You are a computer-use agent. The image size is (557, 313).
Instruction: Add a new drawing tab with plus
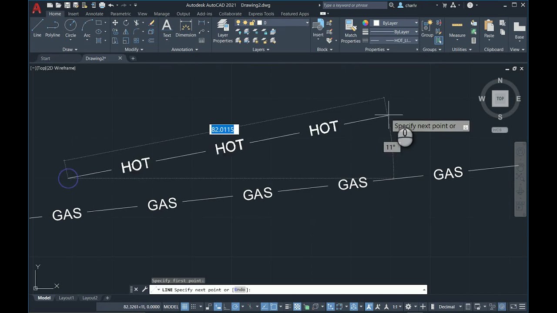coord(133,58)
